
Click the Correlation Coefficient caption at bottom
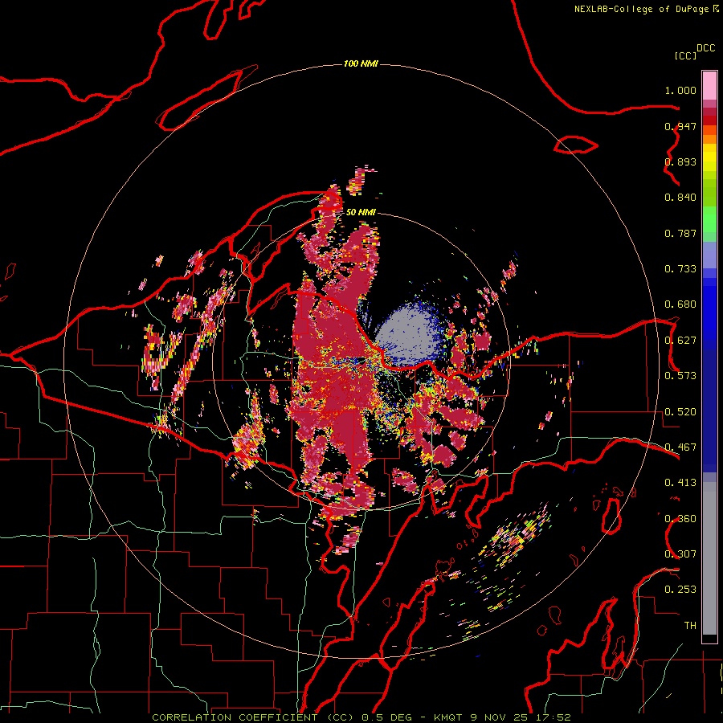pyautogui.click(x=361, y=717)
